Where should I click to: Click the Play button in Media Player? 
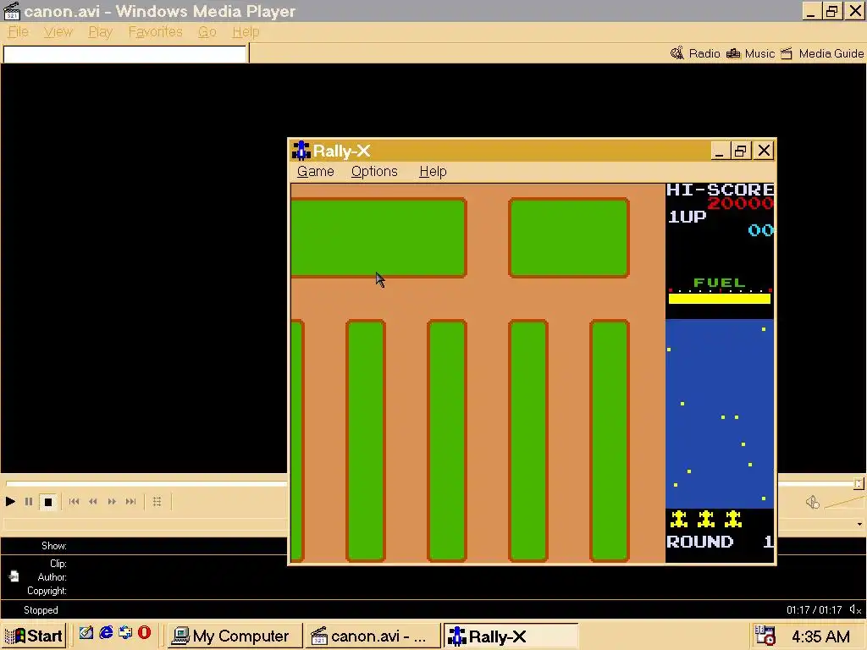pyautogui.click(x=10, y=502)
